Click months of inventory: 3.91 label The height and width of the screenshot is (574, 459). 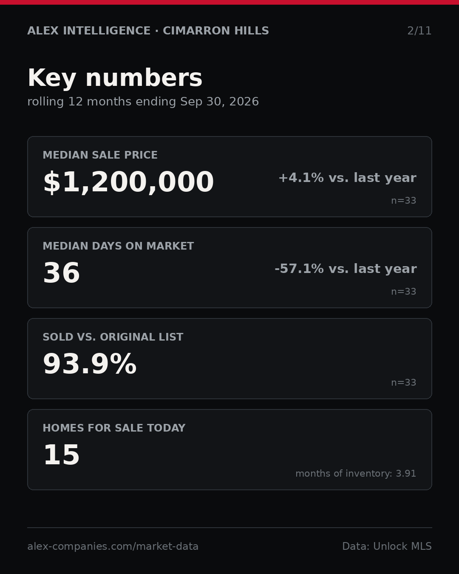click(x=356, y=474)
